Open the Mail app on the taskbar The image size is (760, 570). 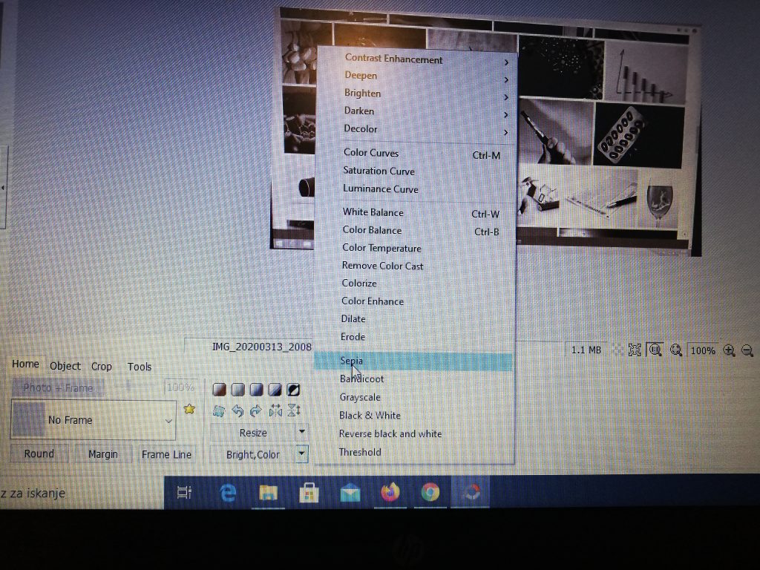click(x=350, y=494)
